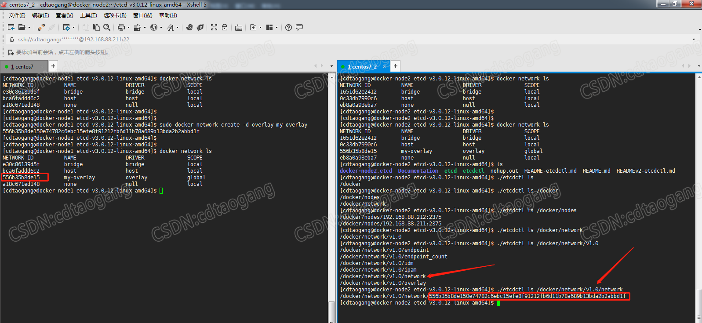Open the right pane tab list dropdown
The height and width of the screenshot is (323, 702).
(698, 66)
